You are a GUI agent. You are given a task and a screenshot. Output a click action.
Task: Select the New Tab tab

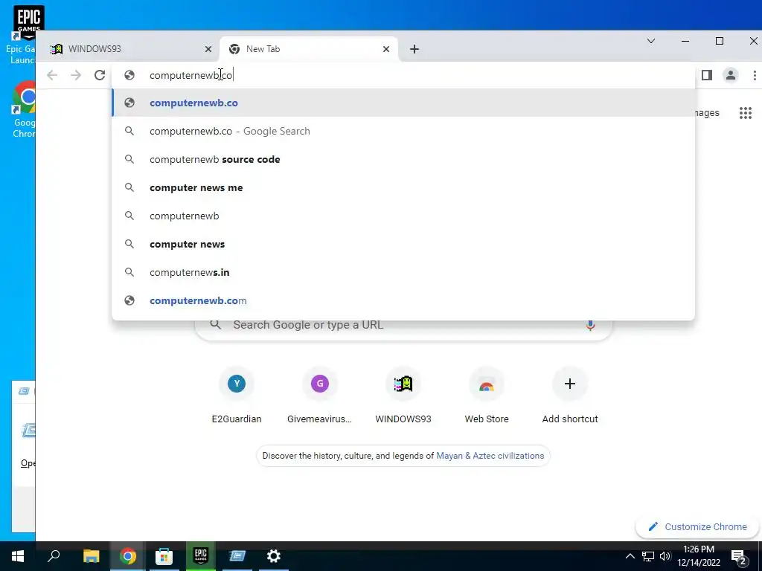pyautogui.click(x=309, y=49)
